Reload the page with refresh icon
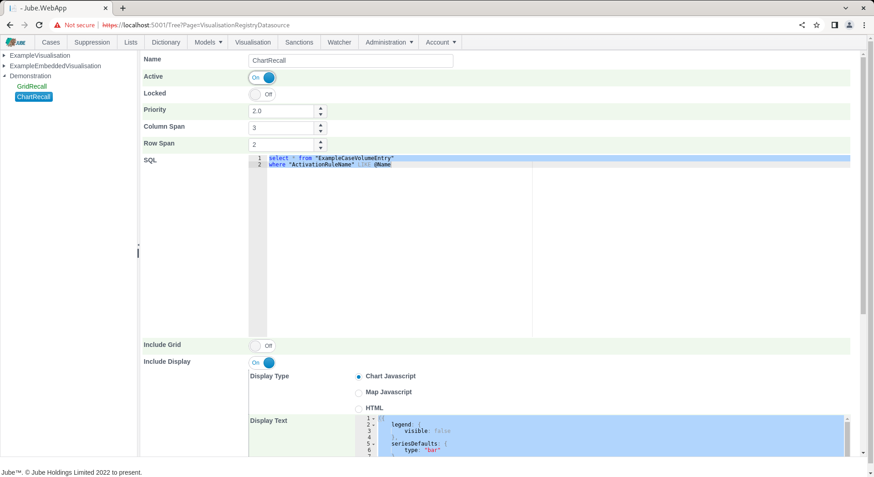Viewport: 874px width, 477px height. pos(39,25)
